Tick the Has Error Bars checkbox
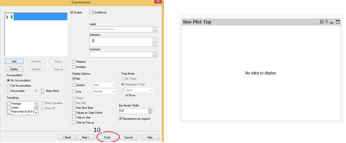346x143 pixels. tap(74, 108)
